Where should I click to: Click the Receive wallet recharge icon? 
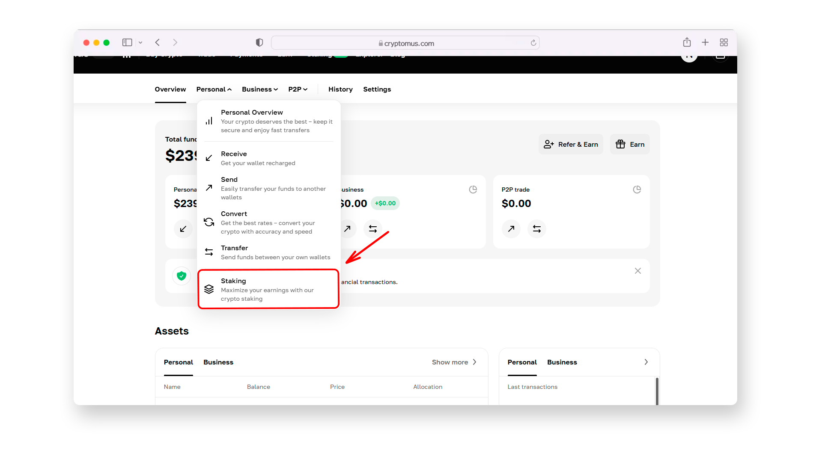point(209,157)
